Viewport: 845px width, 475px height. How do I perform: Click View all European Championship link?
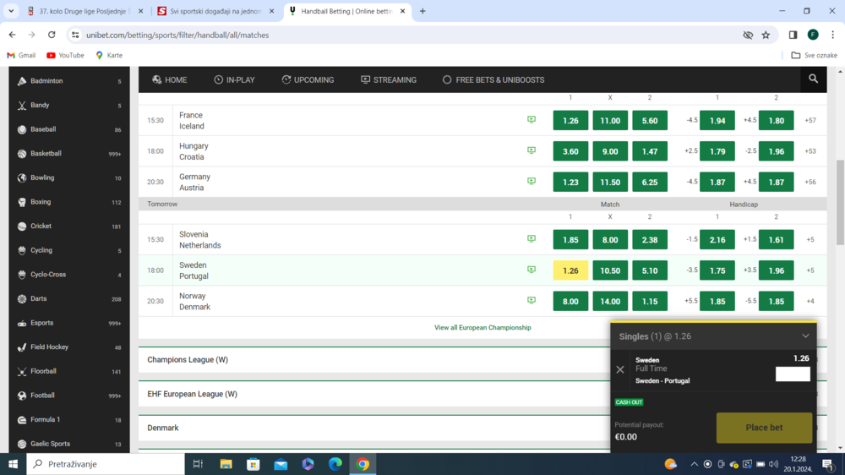tap(482, 328)
